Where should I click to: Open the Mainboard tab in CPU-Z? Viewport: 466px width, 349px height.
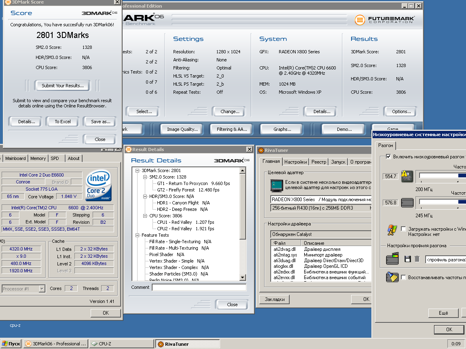15,158
